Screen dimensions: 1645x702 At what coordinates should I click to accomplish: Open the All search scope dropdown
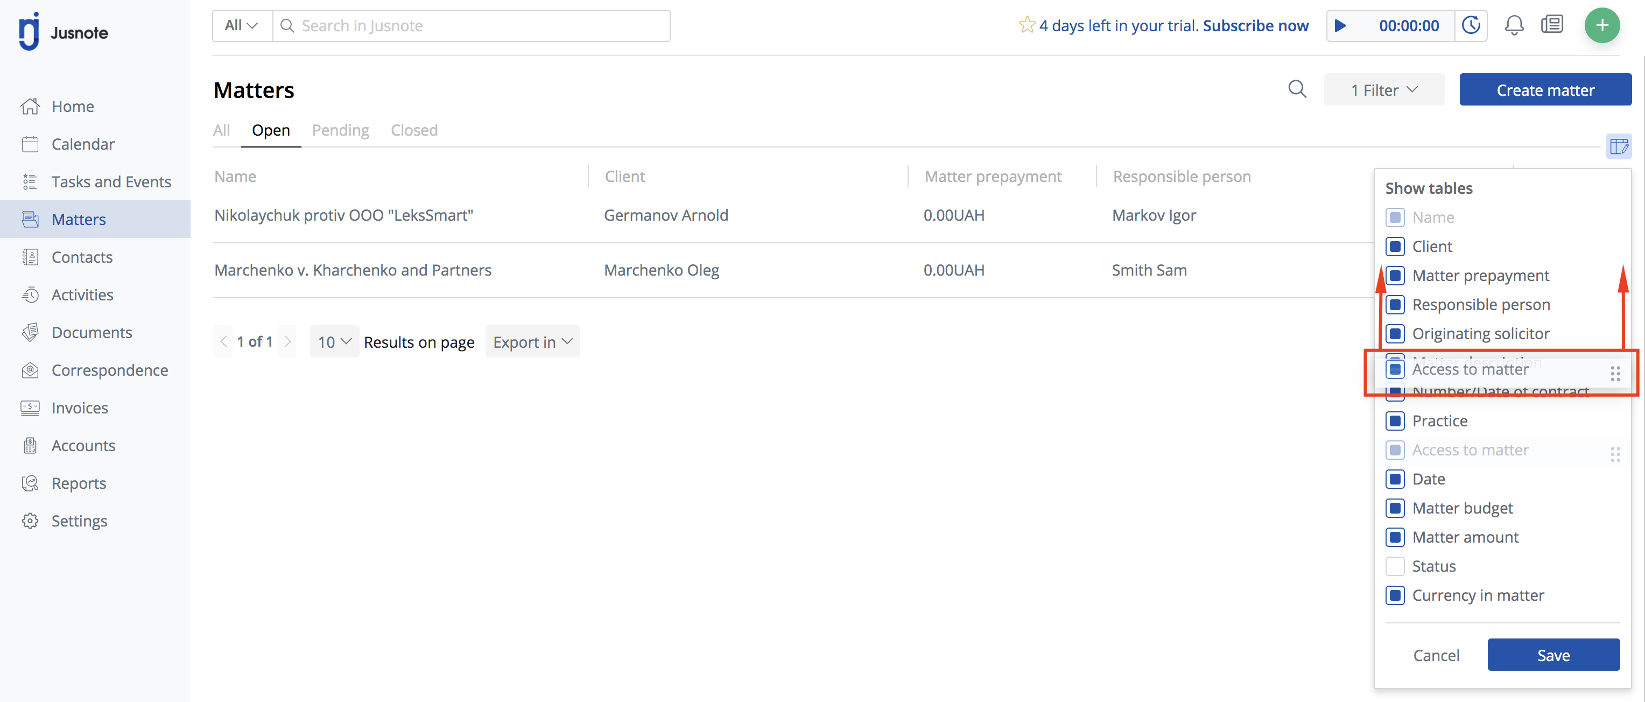pyautogui.click(x=242, y=25)
